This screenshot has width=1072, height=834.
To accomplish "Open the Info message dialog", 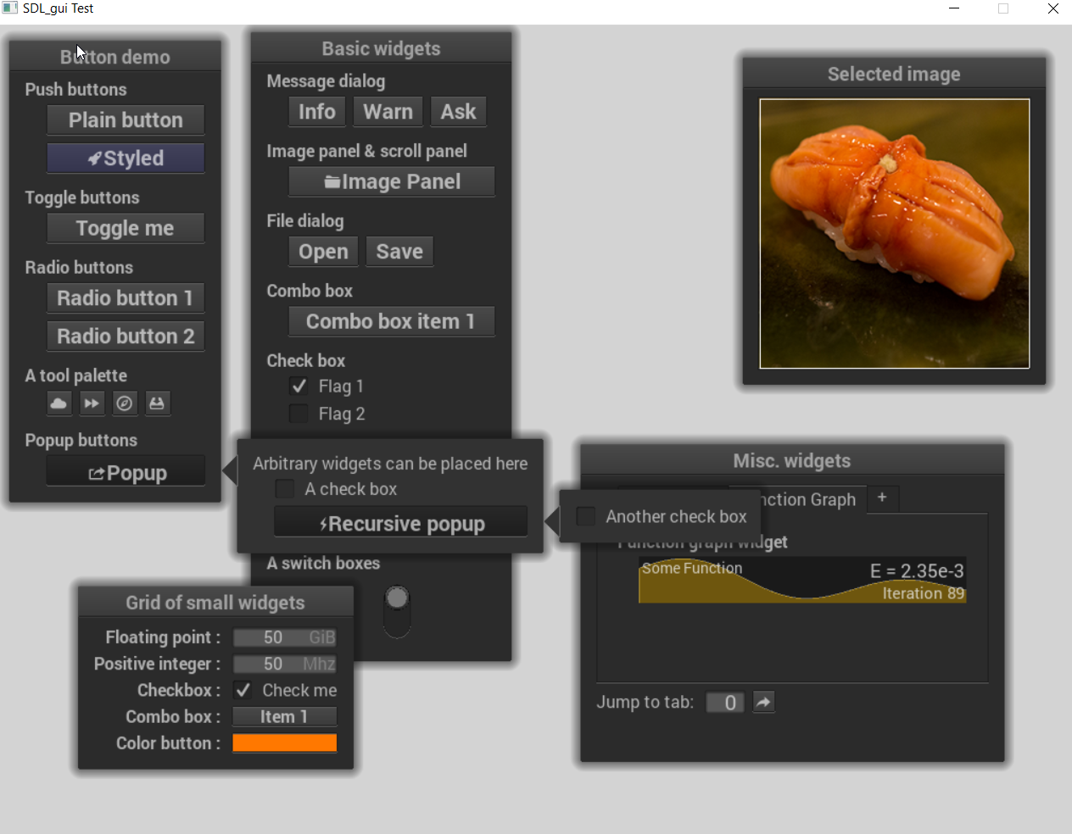I will point(316,111).
